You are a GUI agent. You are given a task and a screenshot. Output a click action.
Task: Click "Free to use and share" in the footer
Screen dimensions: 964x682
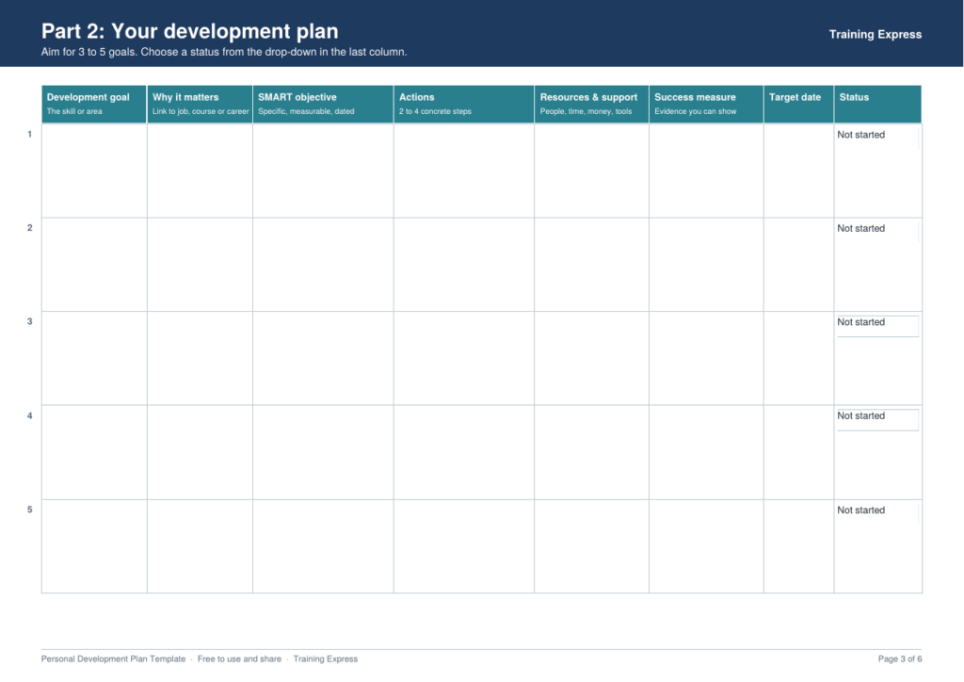click(239, 658)
